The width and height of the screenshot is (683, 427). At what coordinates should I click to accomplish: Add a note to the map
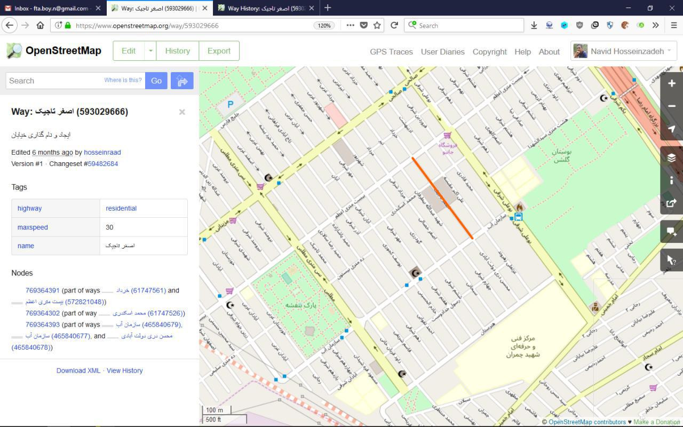click(x=672, y=232)
